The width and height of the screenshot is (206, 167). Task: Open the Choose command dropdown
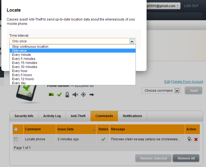(162, 91)
